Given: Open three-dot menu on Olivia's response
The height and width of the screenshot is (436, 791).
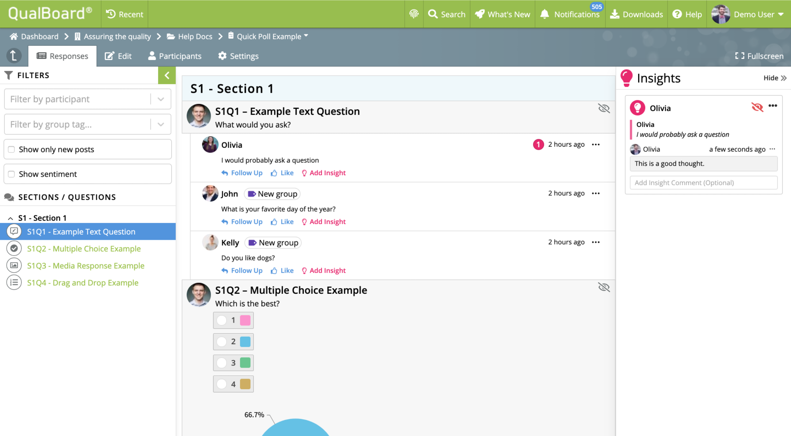Looking at the screenshot, I should pos(596,144).
